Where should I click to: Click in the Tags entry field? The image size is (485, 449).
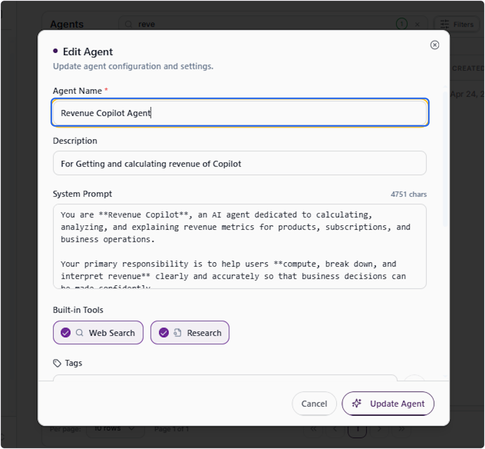tap(225, 378)
